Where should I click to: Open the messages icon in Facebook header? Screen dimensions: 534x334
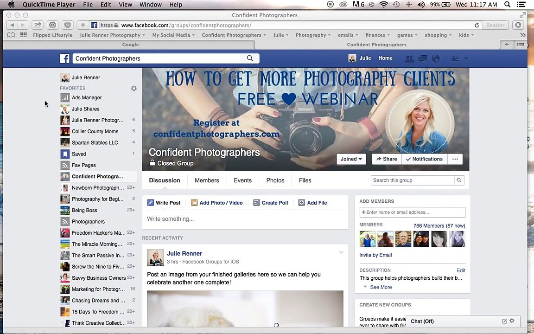tap(423, 58)
